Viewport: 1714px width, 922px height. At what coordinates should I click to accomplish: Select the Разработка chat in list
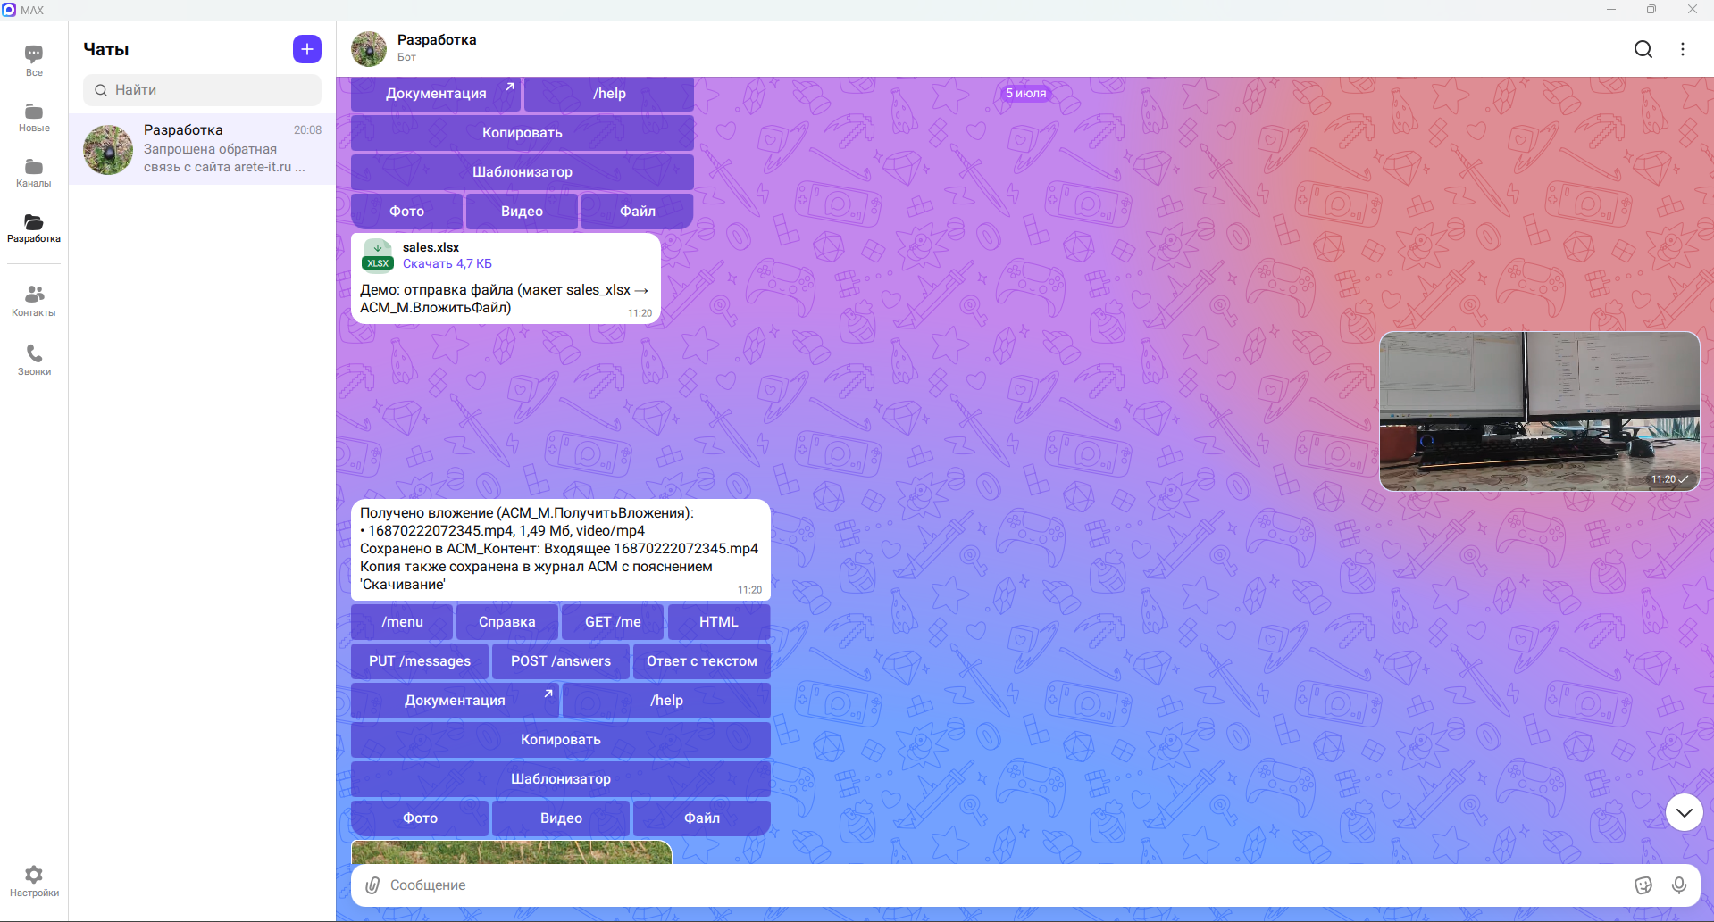(202, 149)
